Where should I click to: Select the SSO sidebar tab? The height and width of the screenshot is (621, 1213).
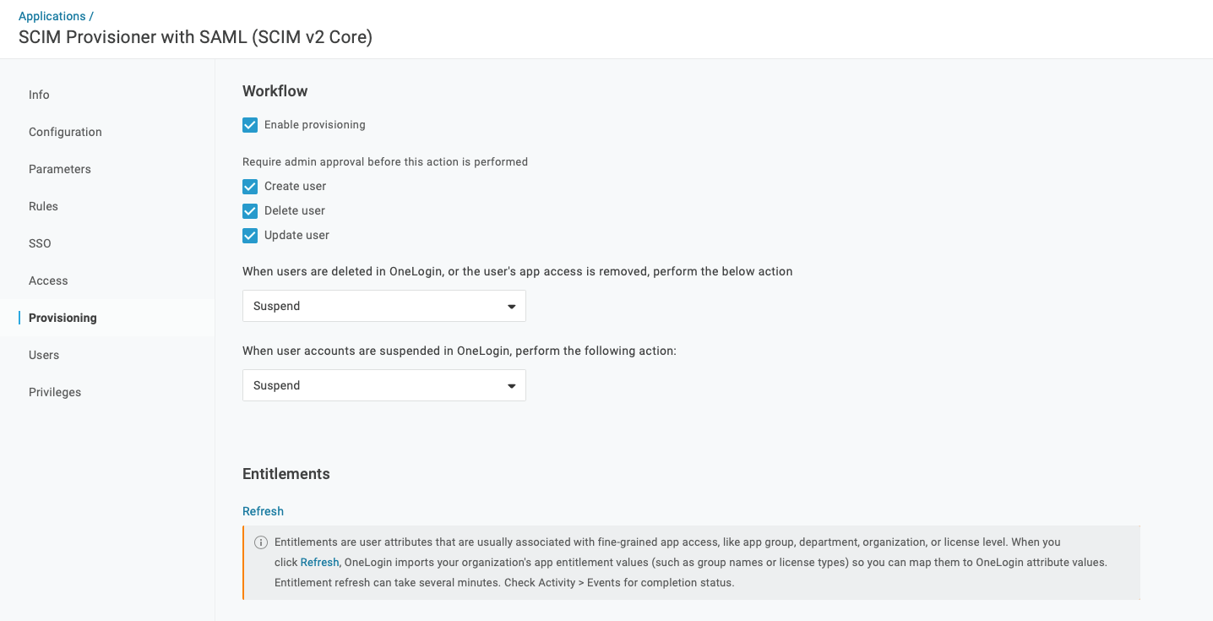pyautogui.click(x=40, y=243)
